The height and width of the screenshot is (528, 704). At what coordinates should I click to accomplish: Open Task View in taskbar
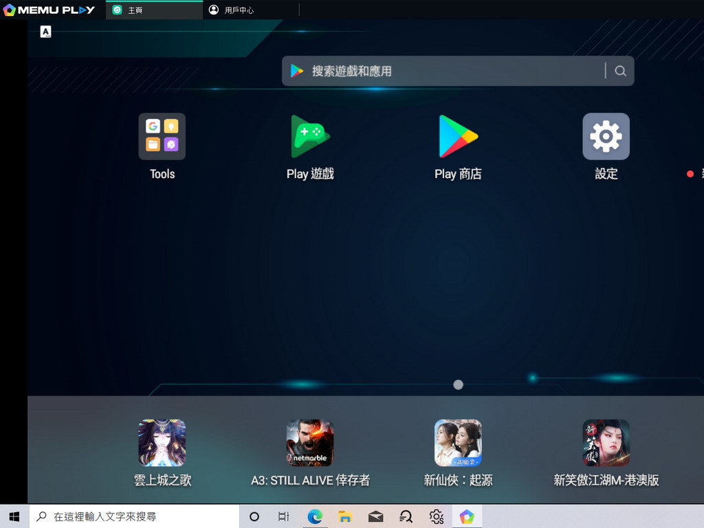pyautogui.click(x=284, y=517)
